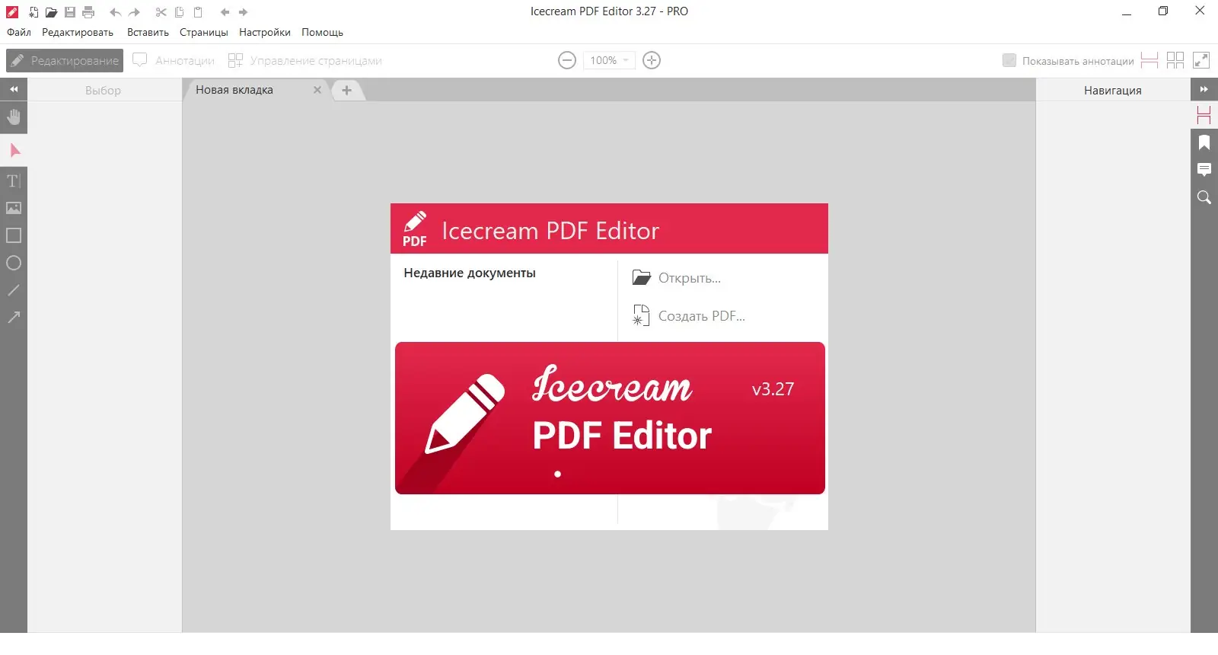Open the bookmarks panel icon
1218x655 pixels.
click(x=1204, y=142)
